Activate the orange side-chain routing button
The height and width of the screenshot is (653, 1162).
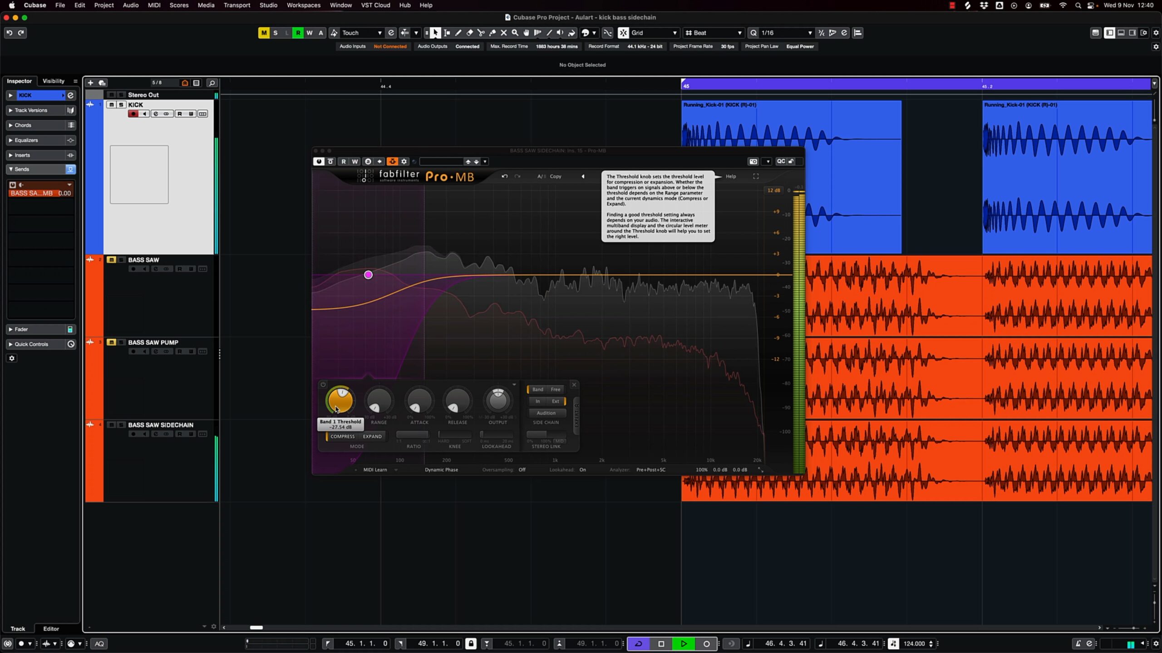(x=392, y=161)
